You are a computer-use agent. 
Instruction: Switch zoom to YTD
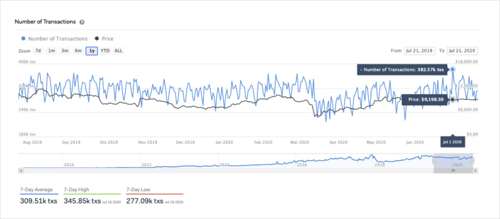click(105, 51)
